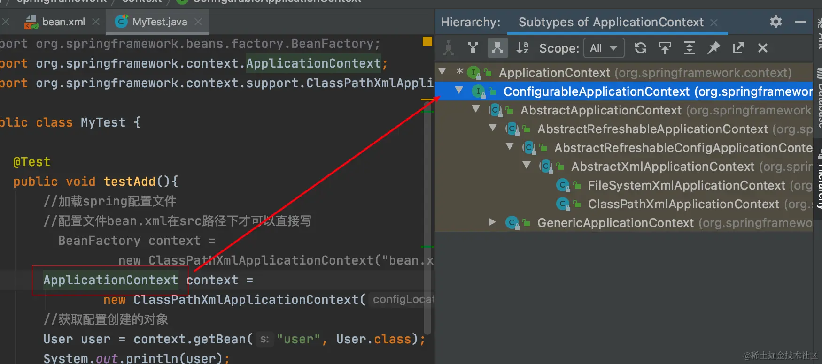
Task: Open Hierarchy panel settings gear
Action: click(x=776, y=22)
